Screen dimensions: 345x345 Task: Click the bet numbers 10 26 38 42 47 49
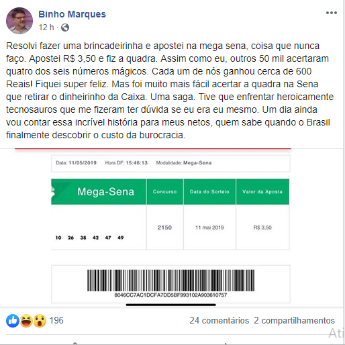coord(89,238)
